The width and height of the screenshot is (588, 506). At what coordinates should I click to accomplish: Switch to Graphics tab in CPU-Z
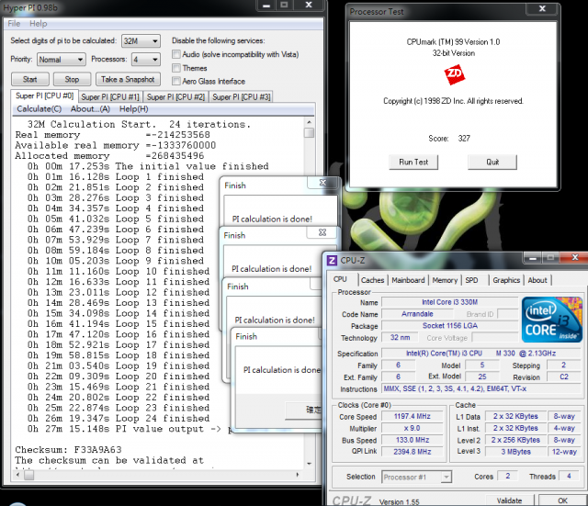point(506,280)
